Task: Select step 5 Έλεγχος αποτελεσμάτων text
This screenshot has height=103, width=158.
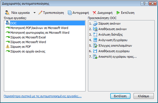Action: point(115,46)
